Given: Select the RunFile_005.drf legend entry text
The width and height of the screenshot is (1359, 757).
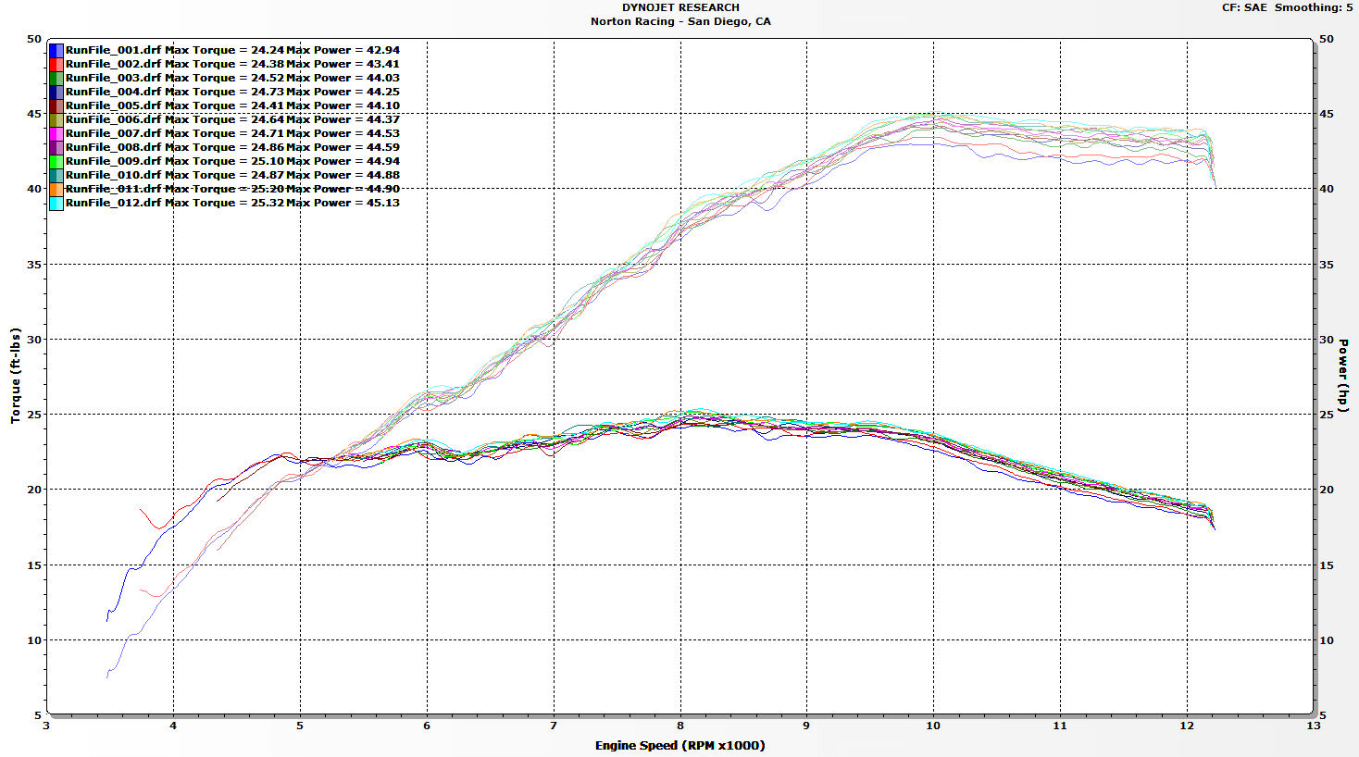Looking at the screenshot, I should pos(232,105).
